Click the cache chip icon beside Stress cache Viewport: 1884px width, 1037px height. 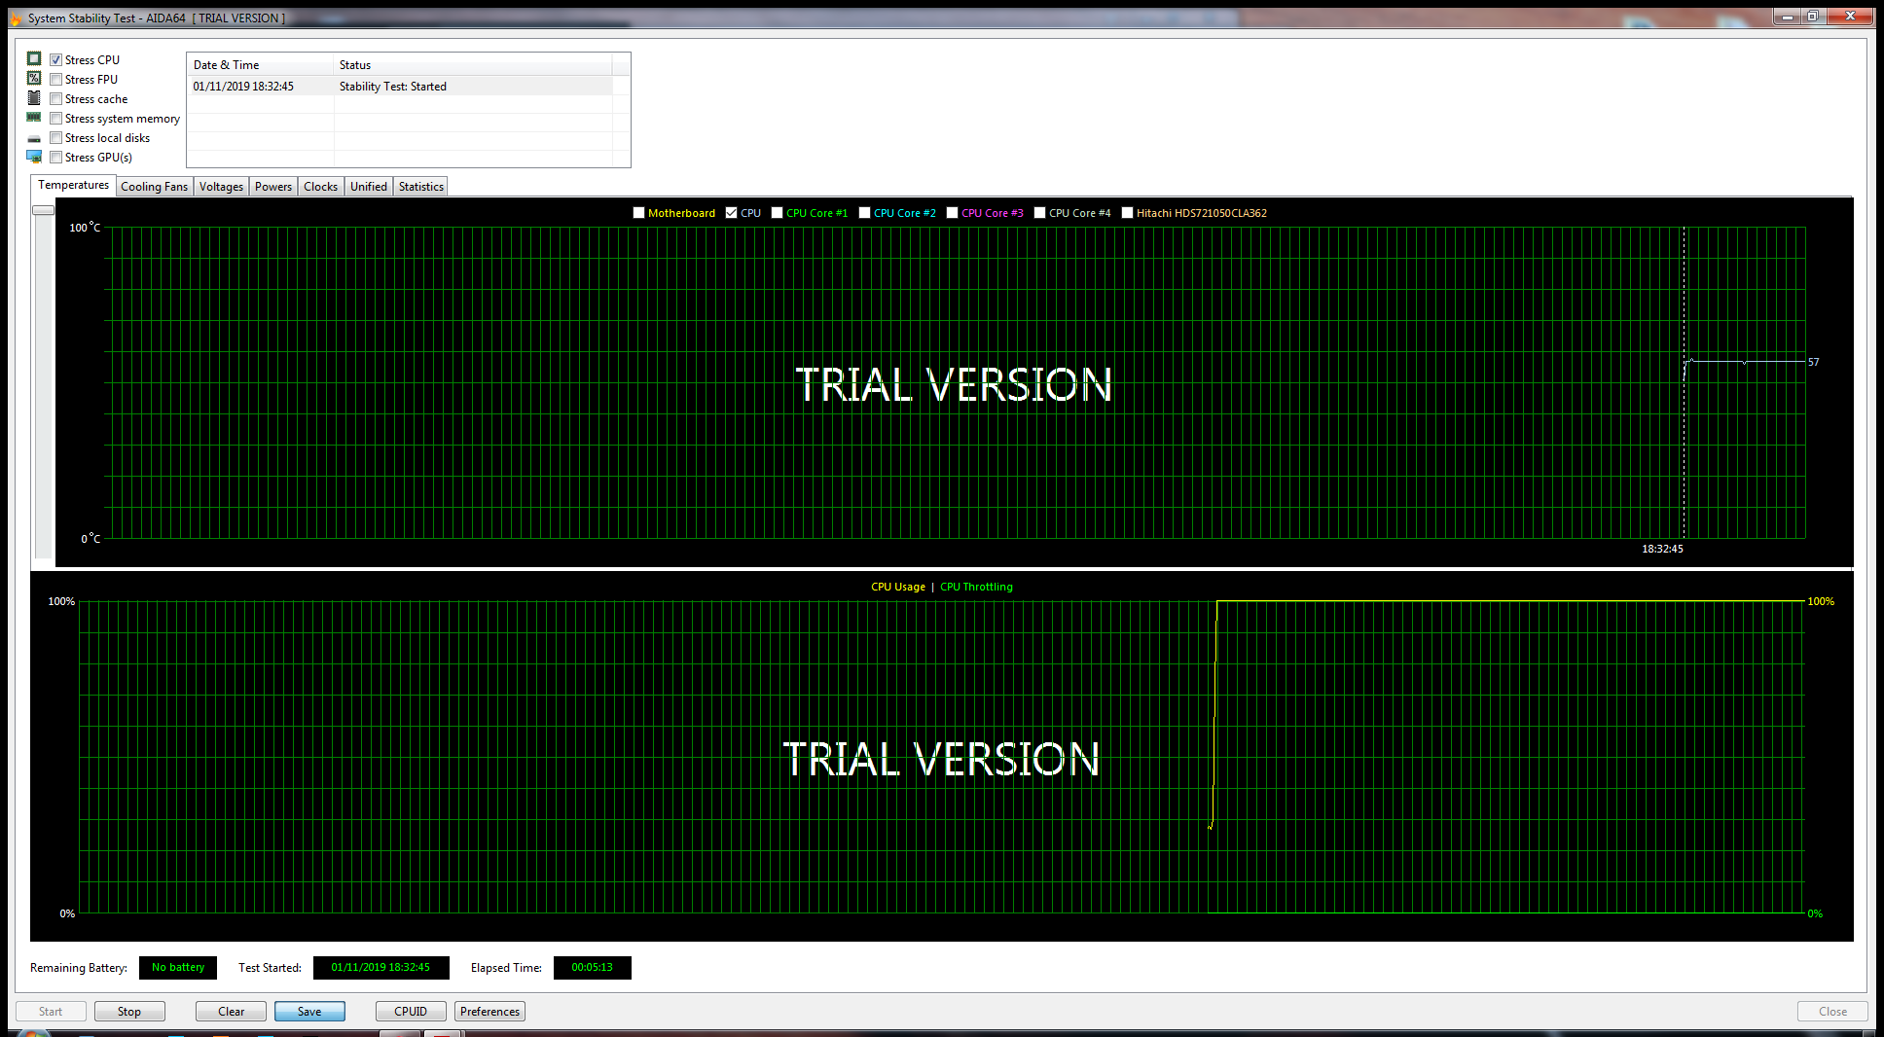coord(34,98)
